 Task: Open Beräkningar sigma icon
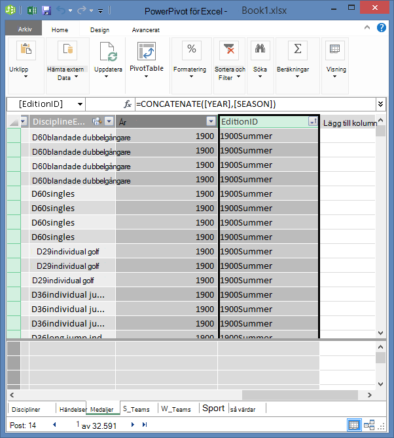click(x=298, y=50)
